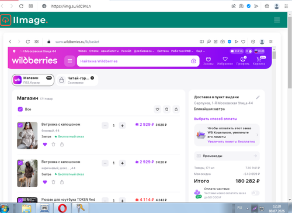
Task: Click share icon under beige Ветровка
Action: point(62,145)
